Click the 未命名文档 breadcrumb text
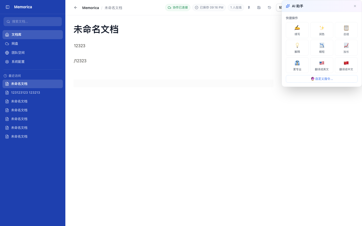This screenshot has width=362, height=226. coord(113,8)
